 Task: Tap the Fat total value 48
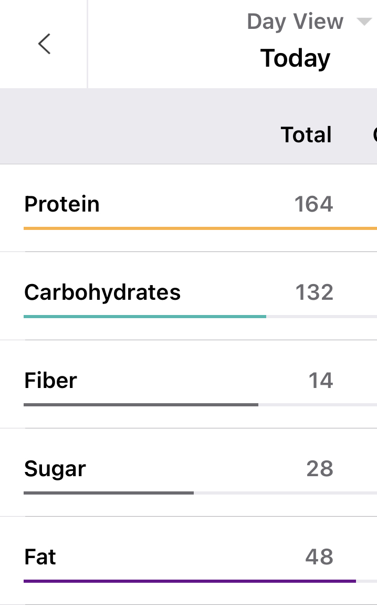click(319, 556)
